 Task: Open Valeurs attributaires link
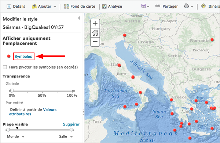33,112
